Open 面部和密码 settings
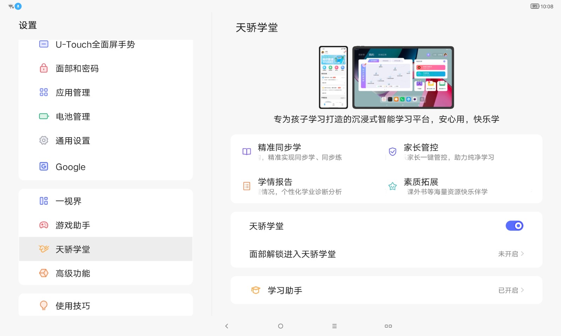Screen dimensions: 561x336 click(106, 68)
